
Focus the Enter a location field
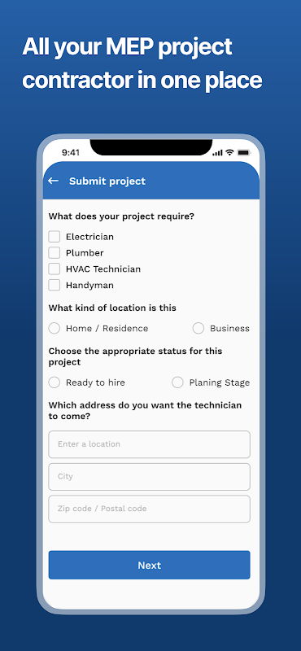[150, 444]
